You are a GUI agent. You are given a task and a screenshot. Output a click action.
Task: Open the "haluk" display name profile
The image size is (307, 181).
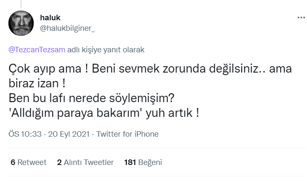[x=50, y=17]
